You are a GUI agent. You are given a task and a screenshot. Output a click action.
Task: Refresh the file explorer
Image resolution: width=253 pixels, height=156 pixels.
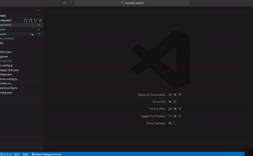pos(35,21)
